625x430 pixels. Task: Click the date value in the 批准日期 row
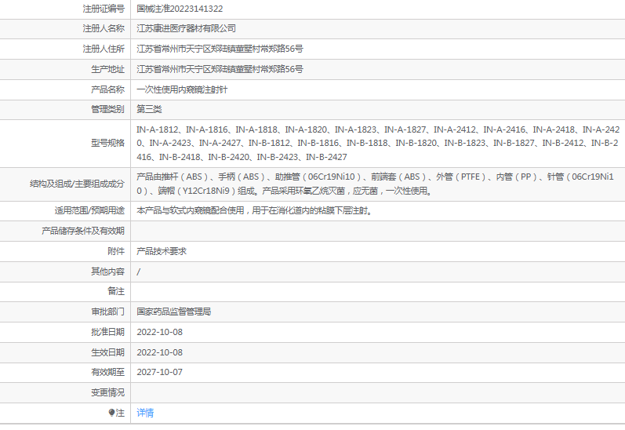coord(159,332)
